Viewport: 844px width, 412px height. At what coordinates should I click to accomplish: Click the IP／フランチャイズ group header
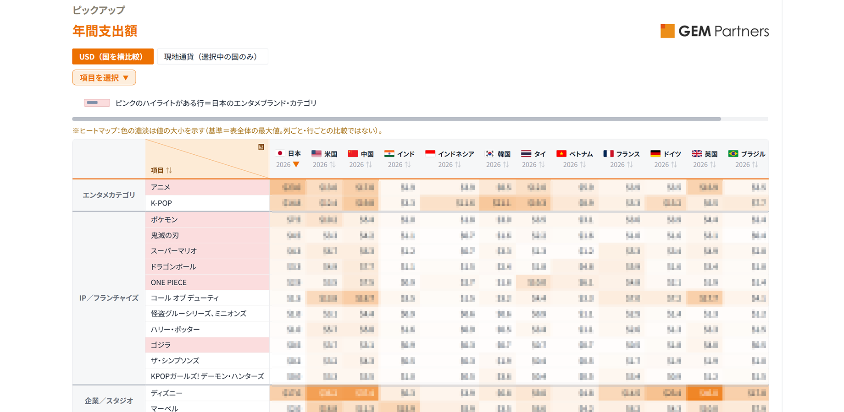(x=109, y=298)
